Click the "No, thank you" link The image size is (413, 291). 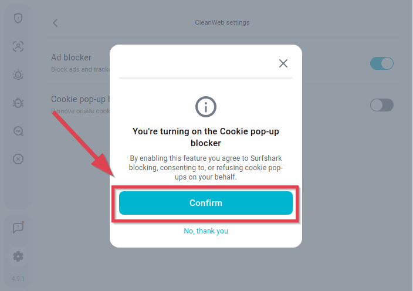pyautogui.click(x=206, y=231)
